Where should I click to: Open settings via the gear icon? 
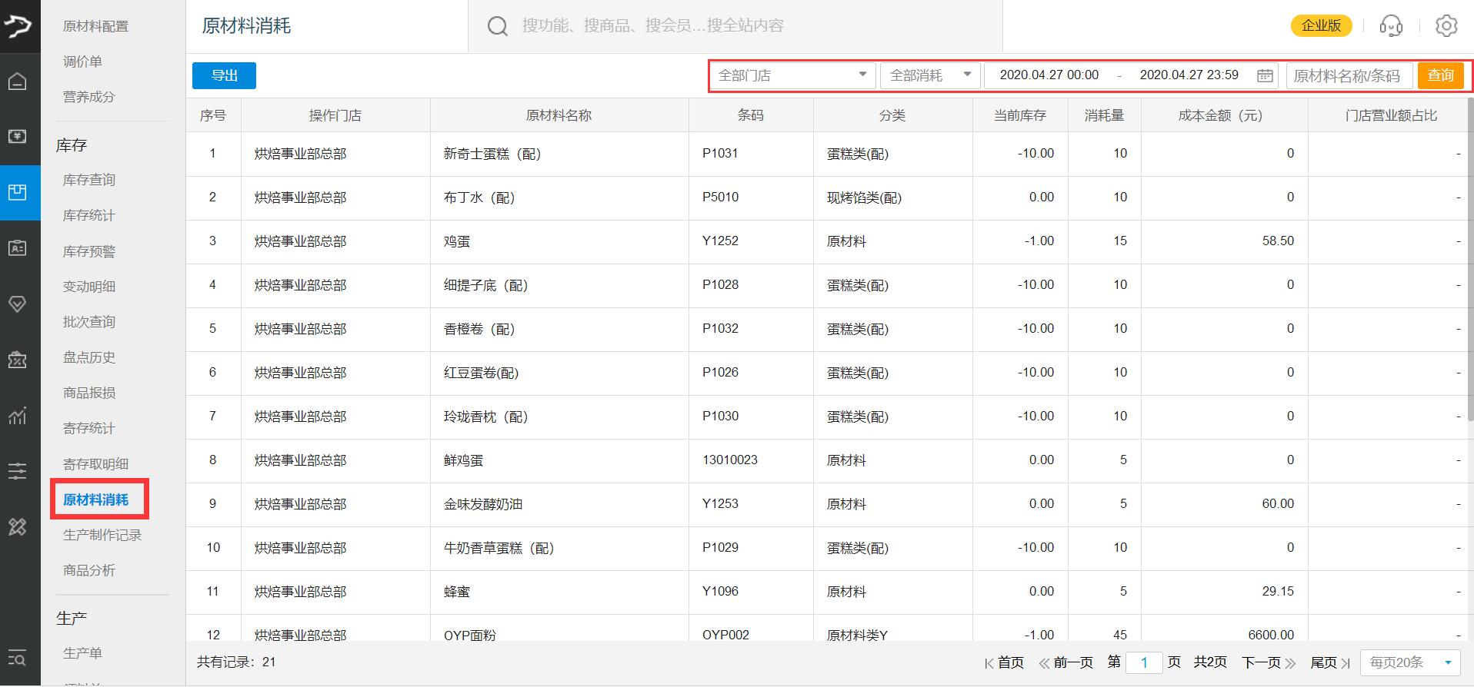point(1446,26)
